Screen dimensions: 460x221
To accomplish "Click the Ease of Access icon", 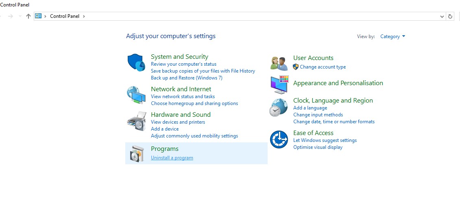I will (x=279, y=139).
